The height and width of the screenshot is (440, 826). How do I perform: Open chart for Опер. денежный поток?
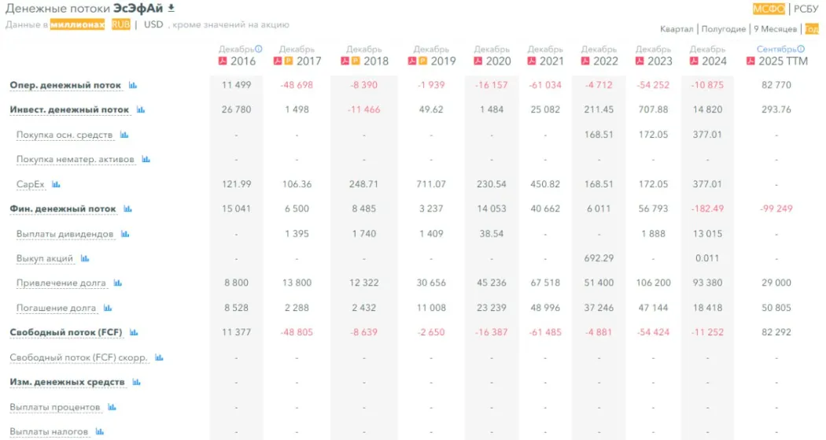click(133, 85)
